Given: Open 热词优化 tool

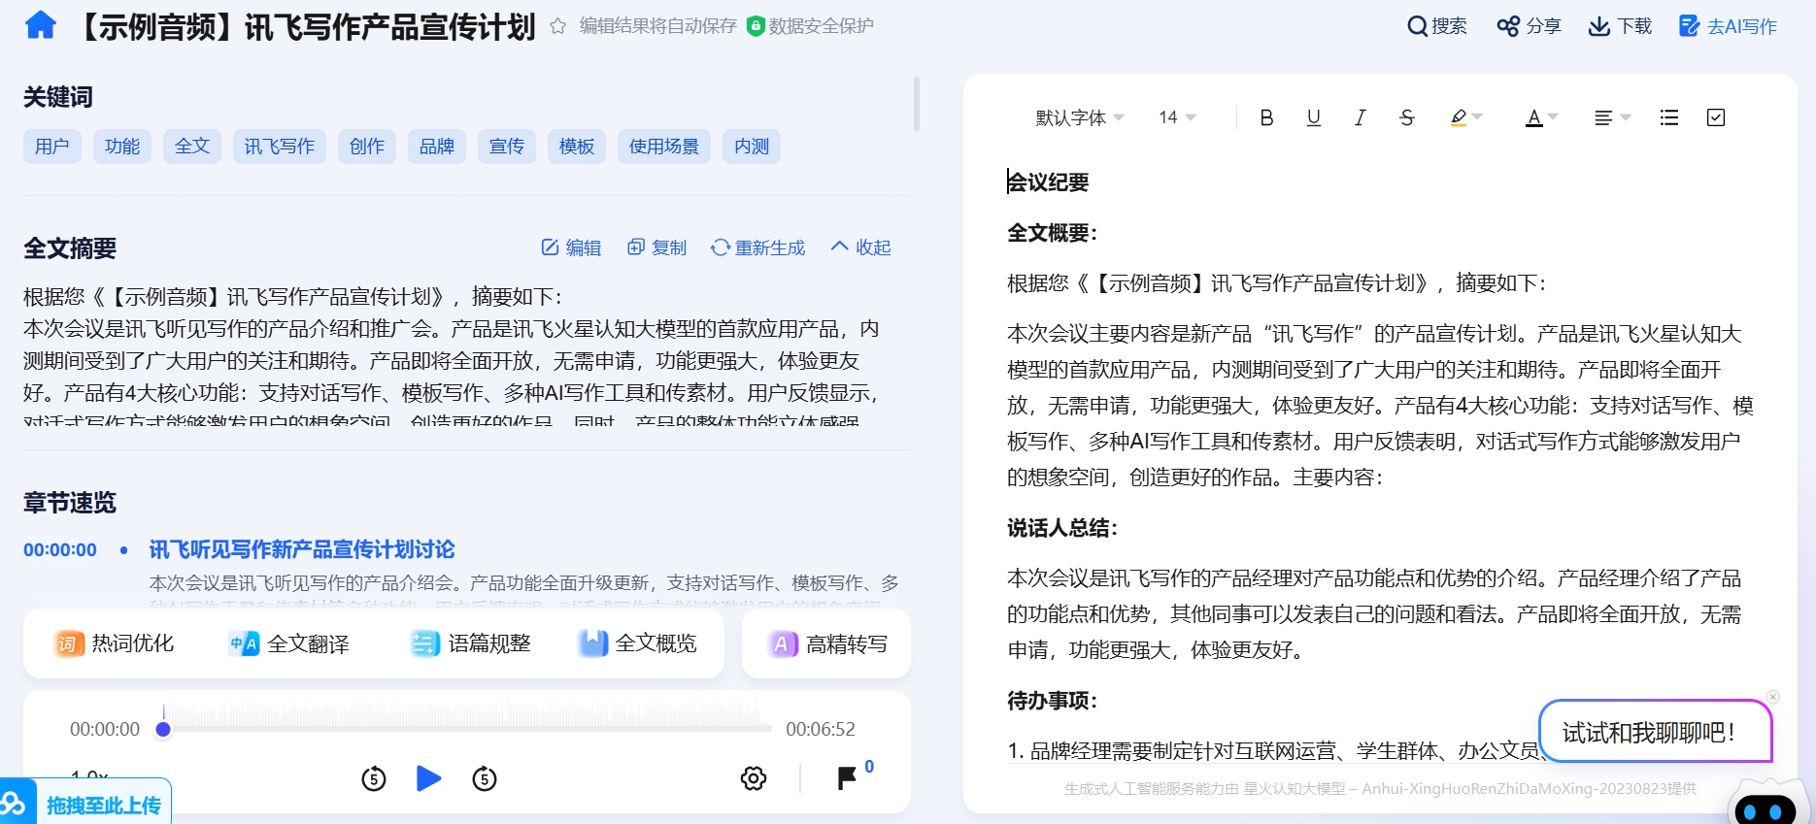Looking at the screenshot, I should click(115, 643).
